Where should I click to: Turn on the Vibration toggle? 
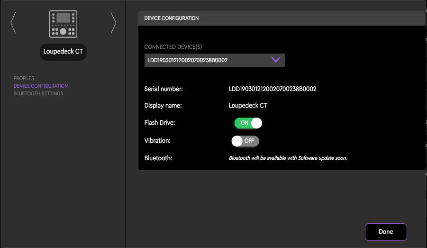245,141
